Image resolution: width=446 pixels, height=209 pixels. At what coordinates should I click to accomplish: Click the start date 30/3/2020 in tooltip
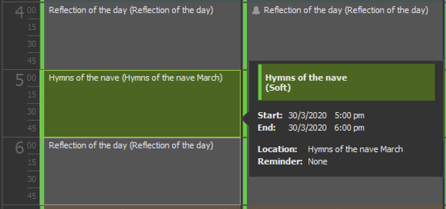pos(307,116)
